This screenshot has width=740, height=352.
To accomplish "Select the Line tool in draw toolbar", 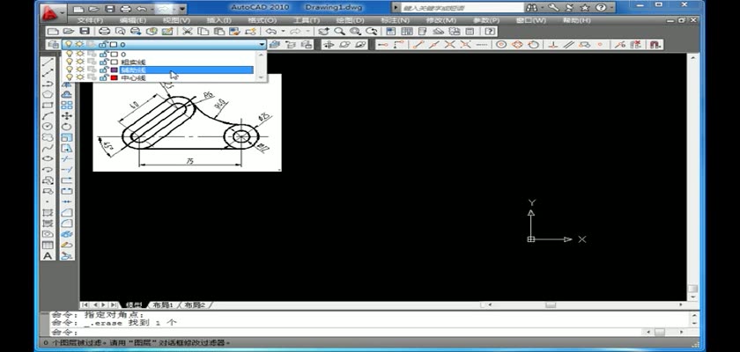I will point(48,60).
